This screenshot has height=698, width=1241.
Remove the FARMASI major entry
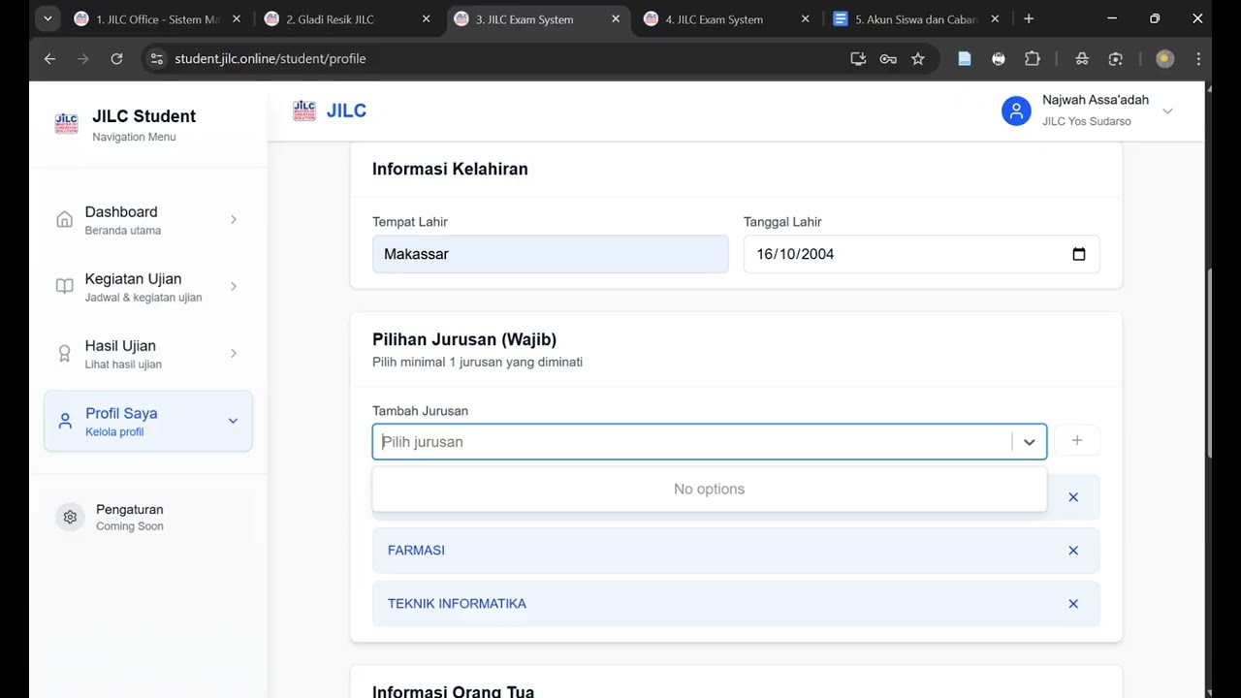click(1073, 551)
